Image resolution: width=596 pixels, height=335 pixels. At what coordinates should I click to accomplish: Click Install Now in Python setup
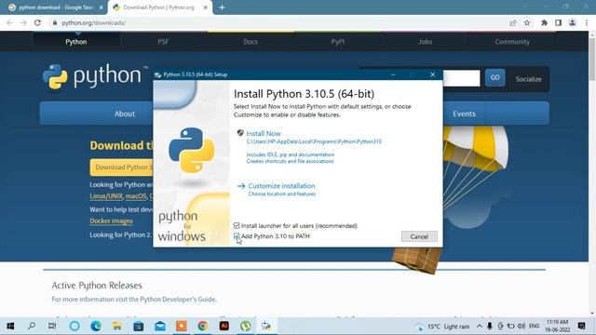263,134
